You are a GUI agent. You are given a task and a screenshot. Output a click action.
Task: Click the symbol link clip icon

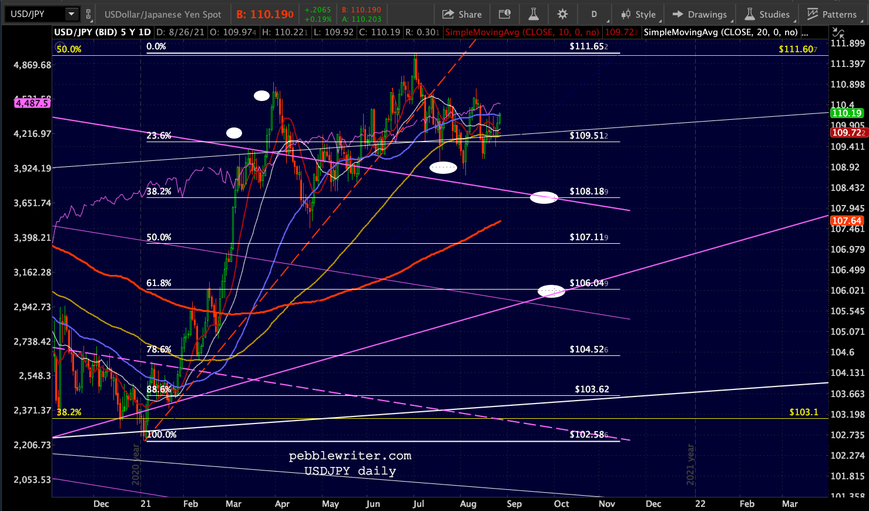tap(89, 14)
